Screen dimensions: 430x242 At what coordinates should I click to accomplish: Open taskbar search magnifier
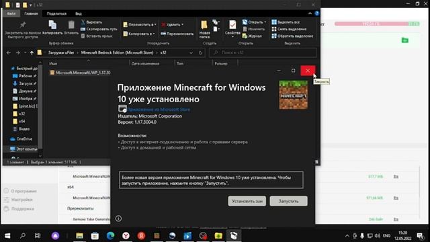point(23,236)
